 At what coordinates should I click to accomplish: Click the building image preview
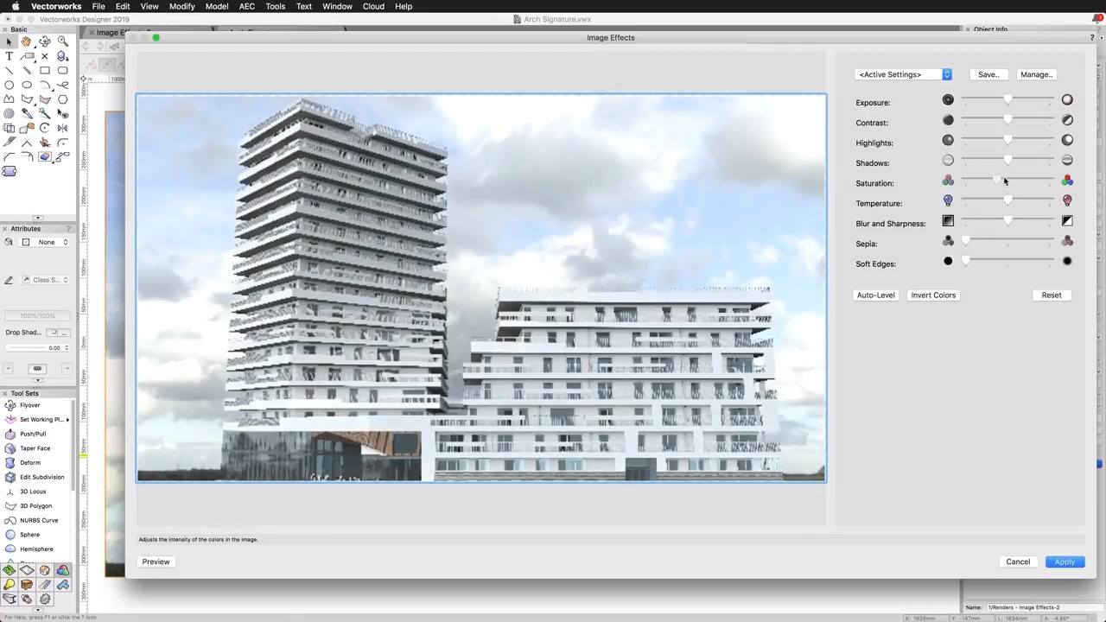480,288
